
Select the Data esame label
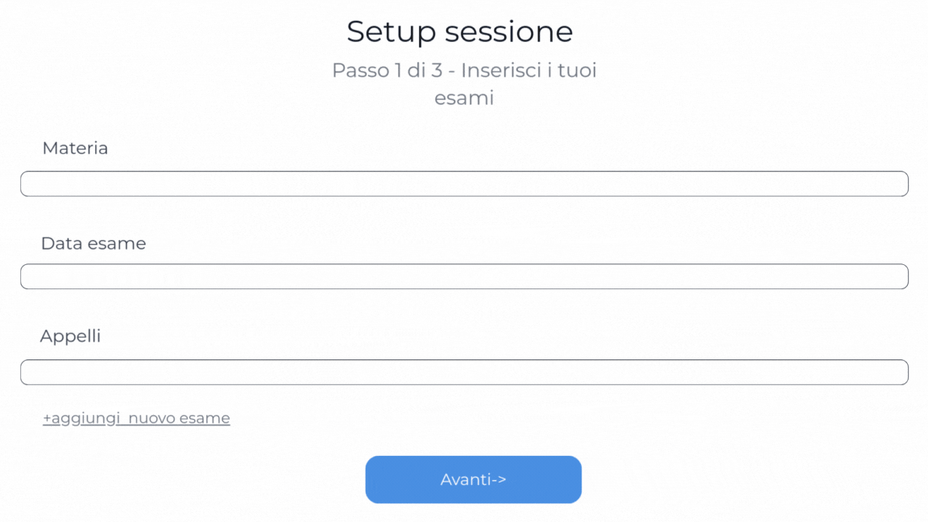(93, 243)
